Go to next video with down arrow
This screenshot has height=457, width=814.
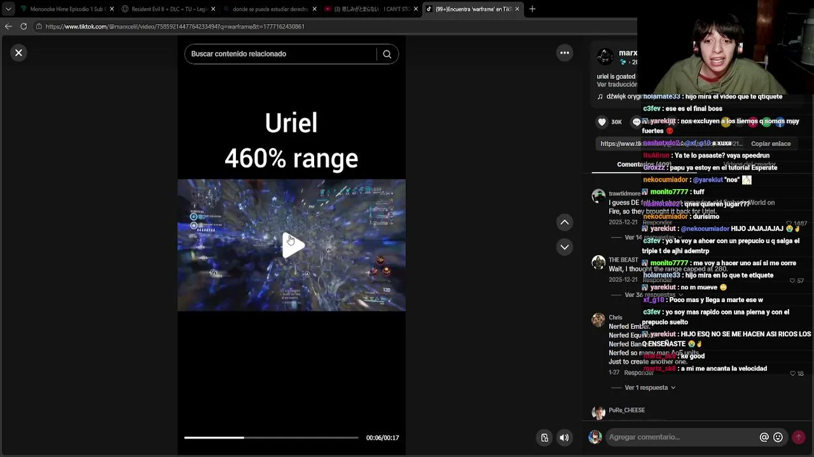(x=564, y=247)
